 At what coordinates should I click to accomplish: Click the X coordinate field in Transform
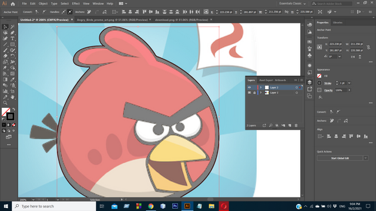(x=335, y=44)
